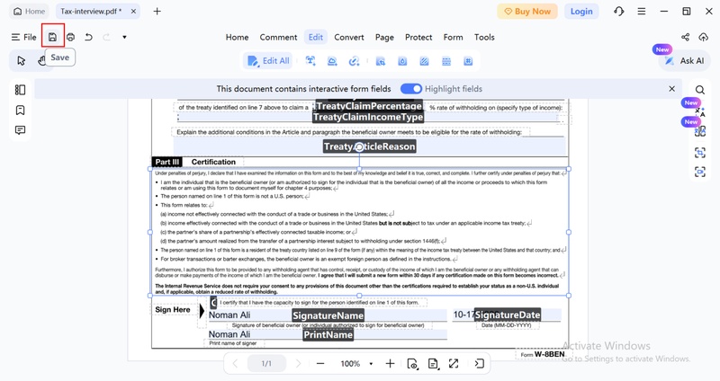The width and height of the screenshot is (720, 381).
Task: Collapse the bottom page navigation bar
Action: [480, 364]
